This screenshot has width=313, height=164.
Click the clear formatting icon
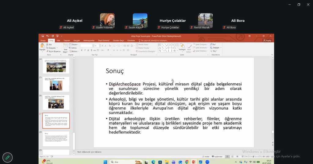[110, 46]
